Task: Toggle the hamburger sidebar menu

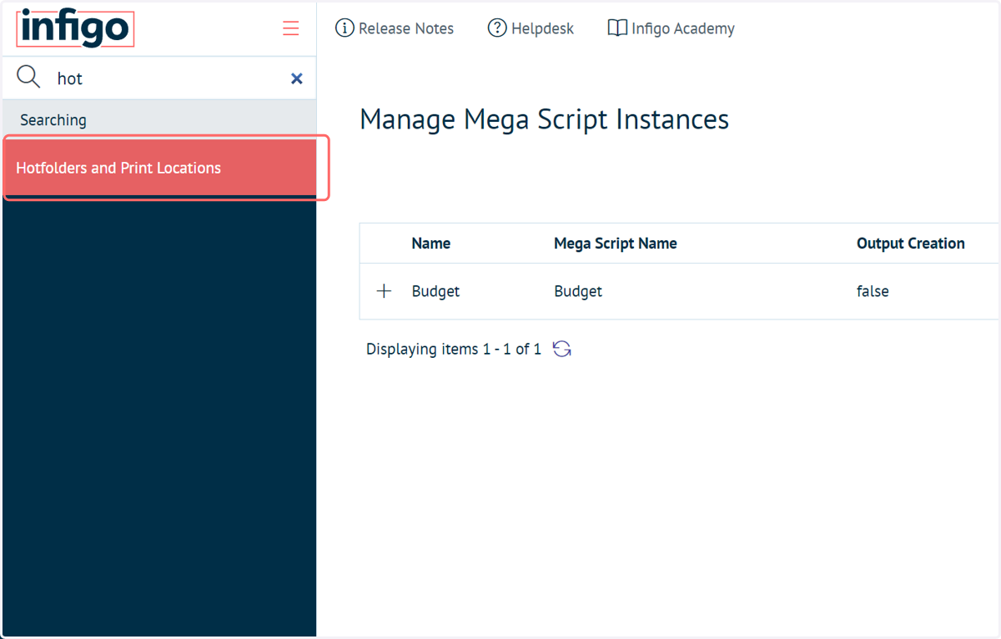Action: click(290, 28)
